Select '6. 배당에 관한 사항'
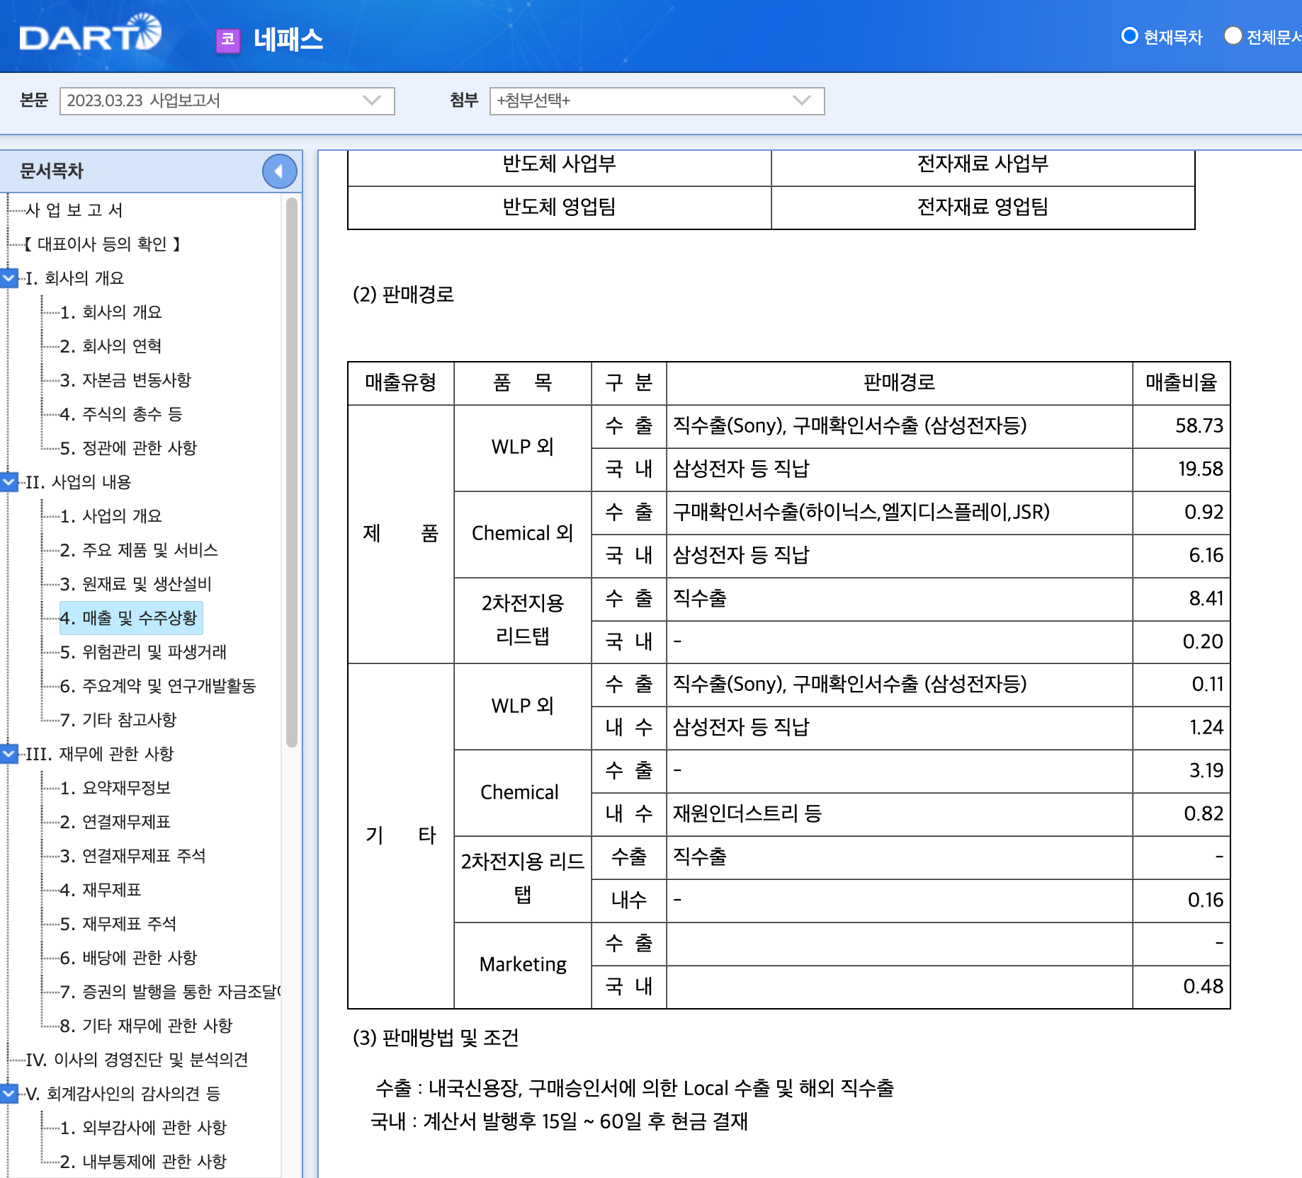 [130, 958]
